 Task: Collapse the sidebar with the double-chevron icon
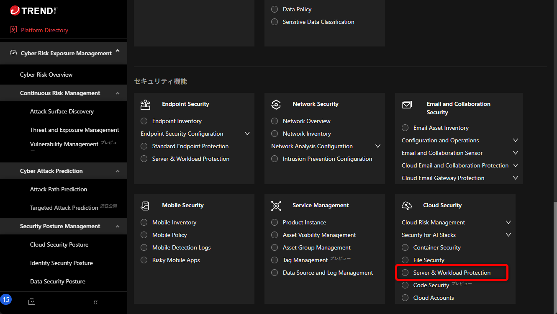[95, 302]
